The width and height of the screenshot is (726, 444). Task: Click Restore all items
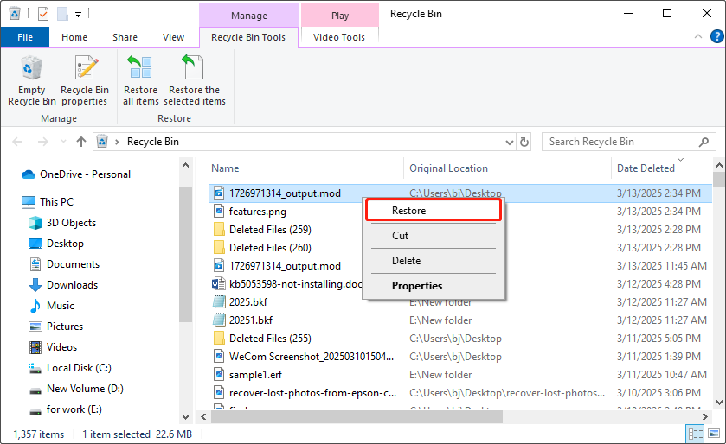[140, 81]
